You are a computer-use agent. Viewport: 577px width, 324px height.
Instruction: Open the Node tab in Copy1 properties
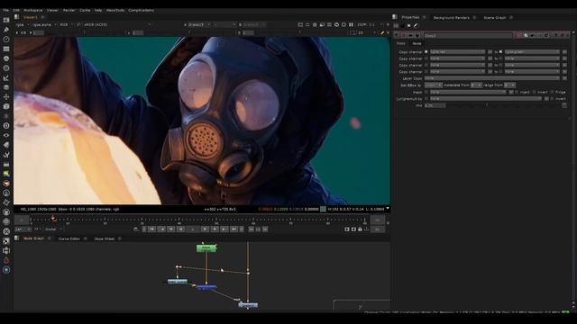(x=417, y=43)
